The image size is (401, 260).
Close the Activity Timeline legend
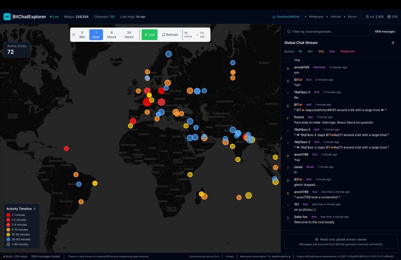pyautogui.click(x=34, y=209)
